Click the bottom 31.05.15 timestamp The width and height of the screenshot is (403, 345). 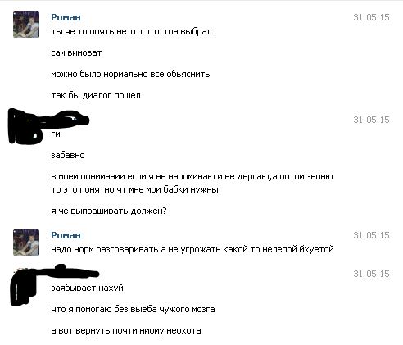pos(371,274)
